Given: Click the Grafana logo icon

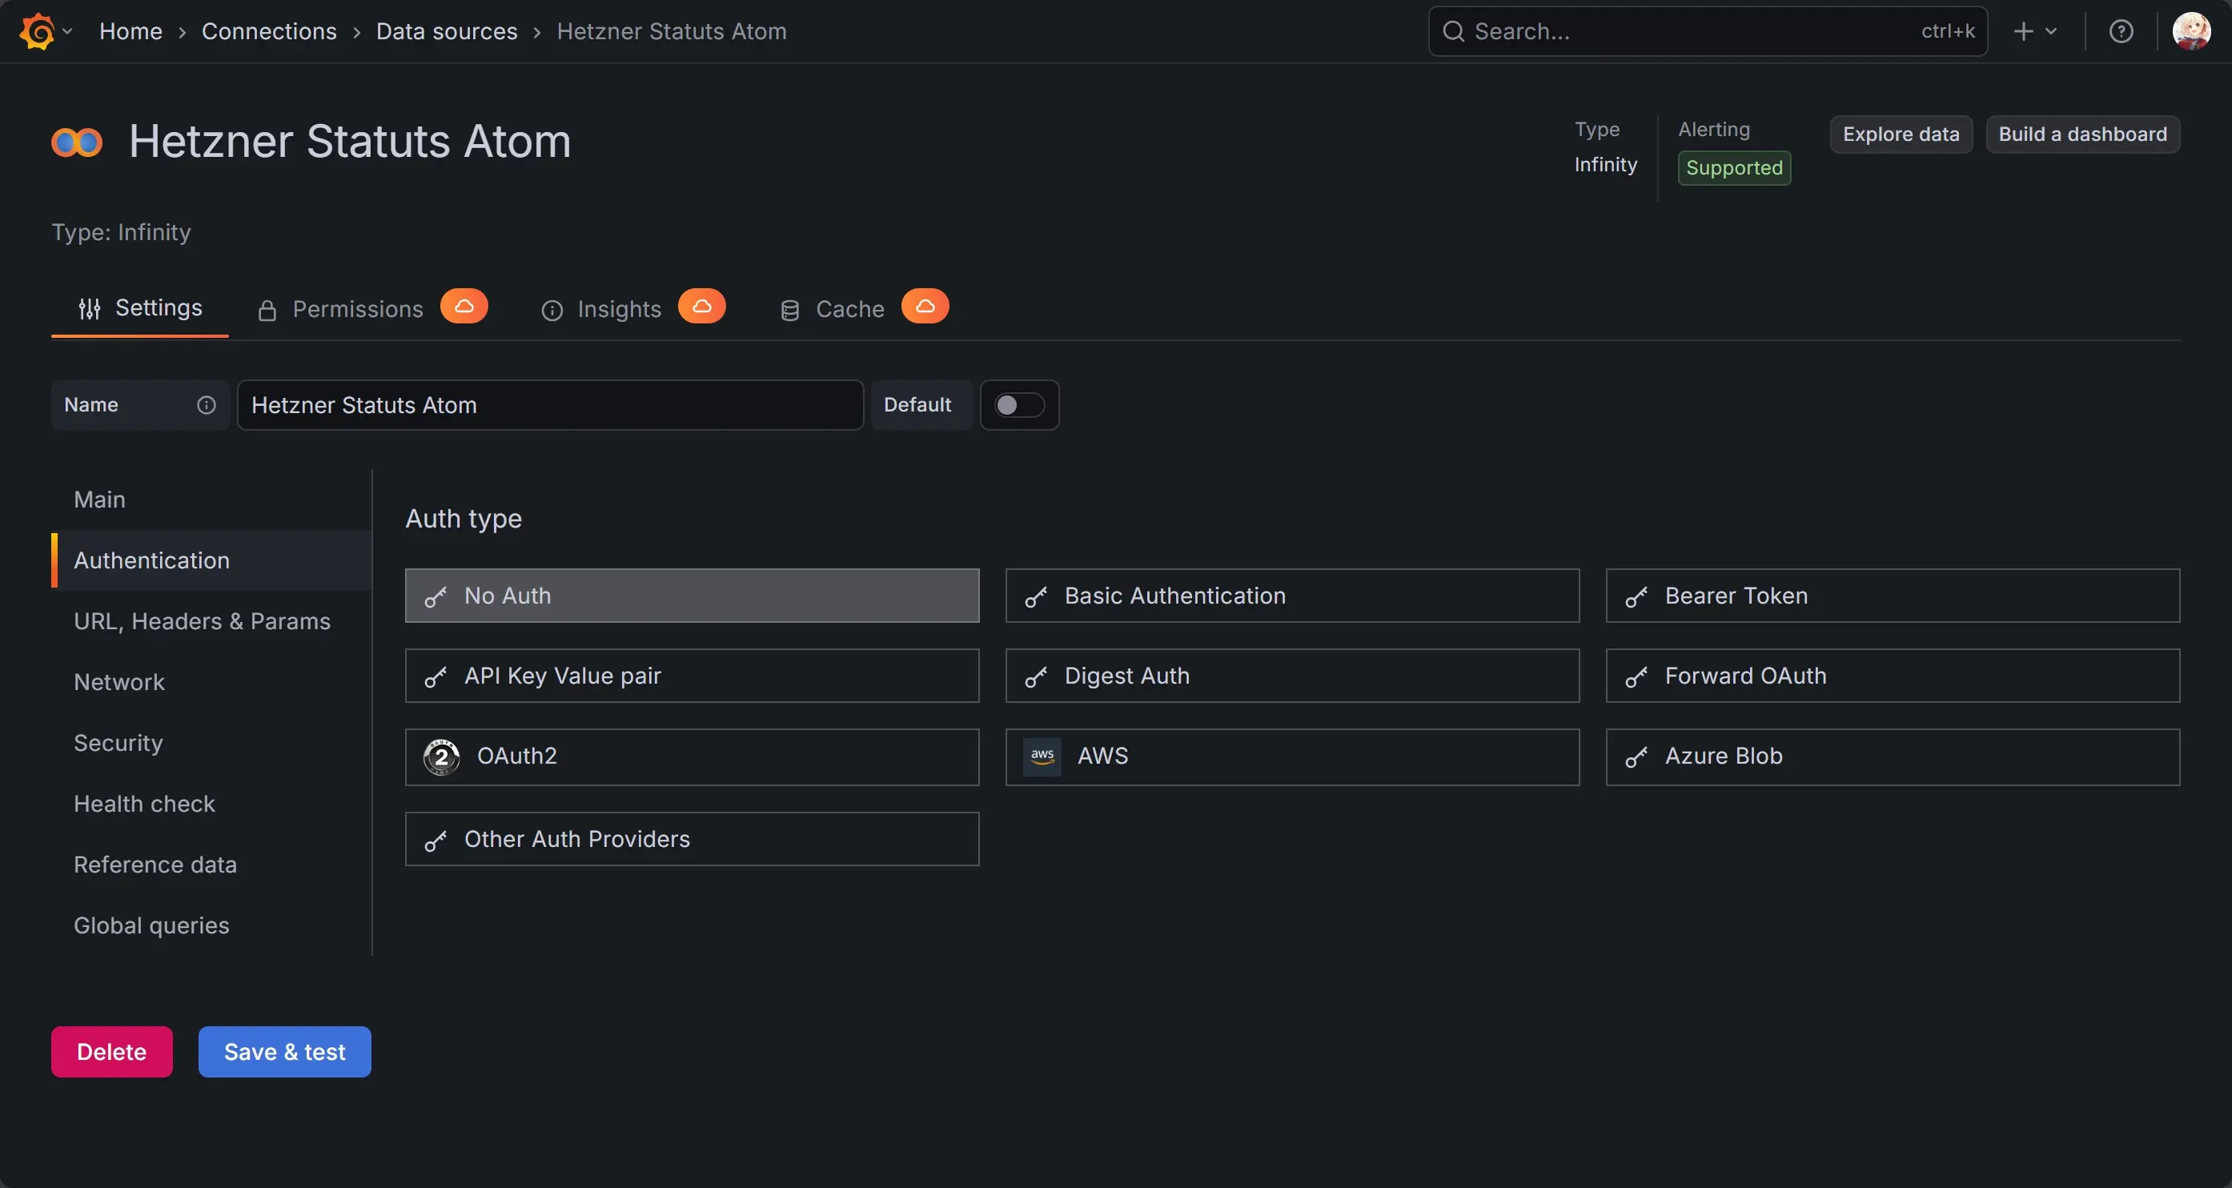Looking at the screenshot, I should [34, 30].
